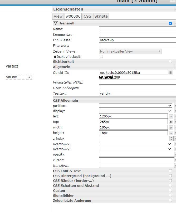Screen dimensions: 176x212
Task: Enable the Gesten section checkbox
Action: click(170, 190)
